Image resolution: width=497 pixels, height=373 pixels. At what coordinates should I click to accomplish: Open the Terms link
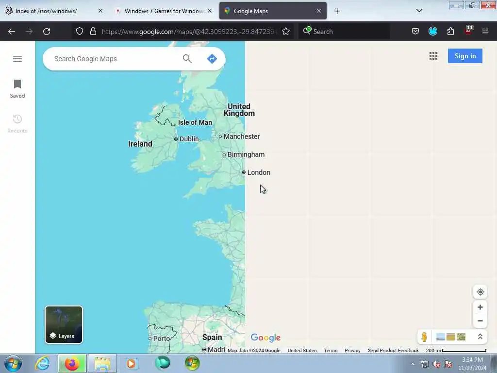point(330,351)
